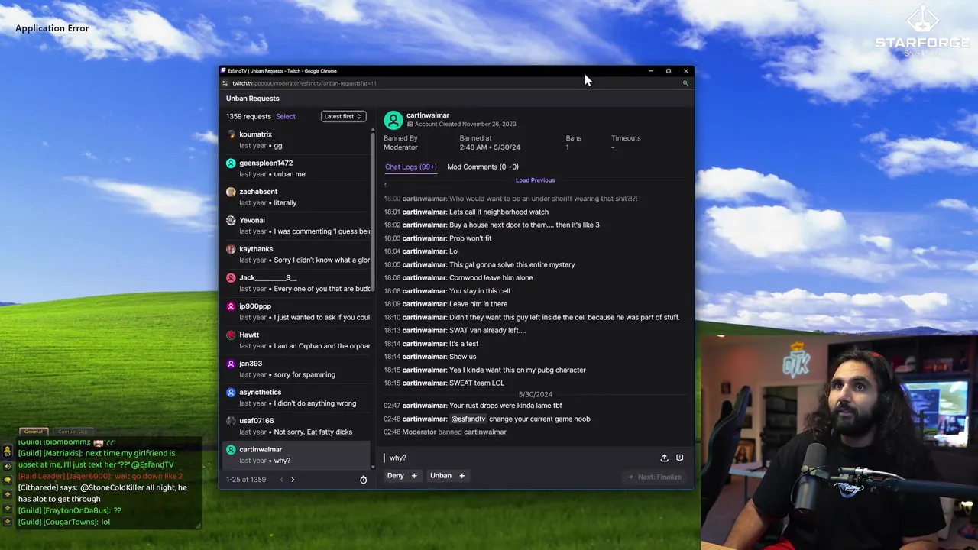The width and height of the screenshot is (978, 550).
Task: Click cartinwalmar's large green profile avatar
Action: pyautogui.click(x=393, y=120)
